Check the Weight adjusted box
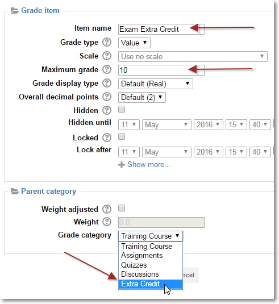 [122, 208]
